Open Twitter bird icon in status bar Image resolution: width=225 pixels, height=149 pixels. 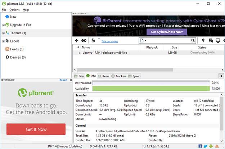[205, 146]
